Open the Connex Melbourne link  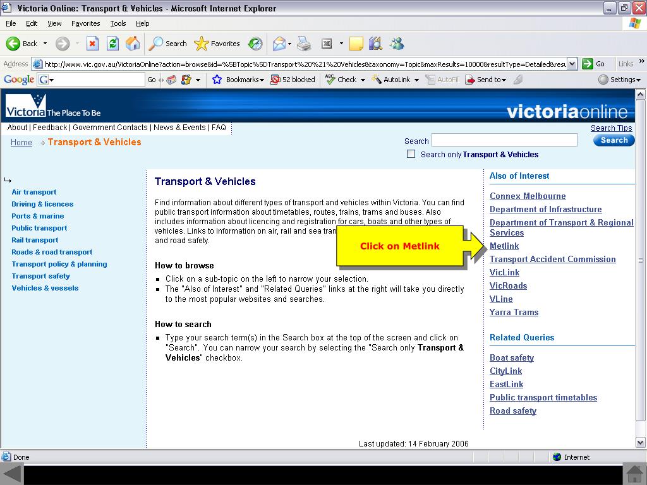click(x=528, y=196)
